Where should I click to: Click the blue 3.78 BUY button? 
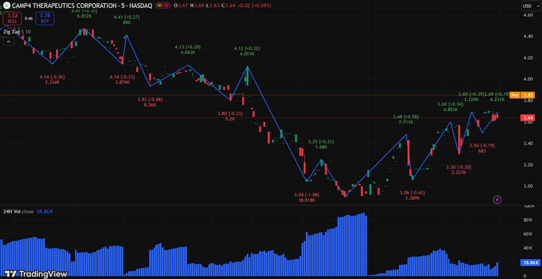click(46, 18)
